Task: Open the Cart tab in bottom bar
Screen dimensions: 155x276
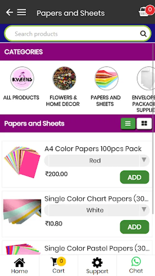Action: pyautogui.click(x=58, y=266)
